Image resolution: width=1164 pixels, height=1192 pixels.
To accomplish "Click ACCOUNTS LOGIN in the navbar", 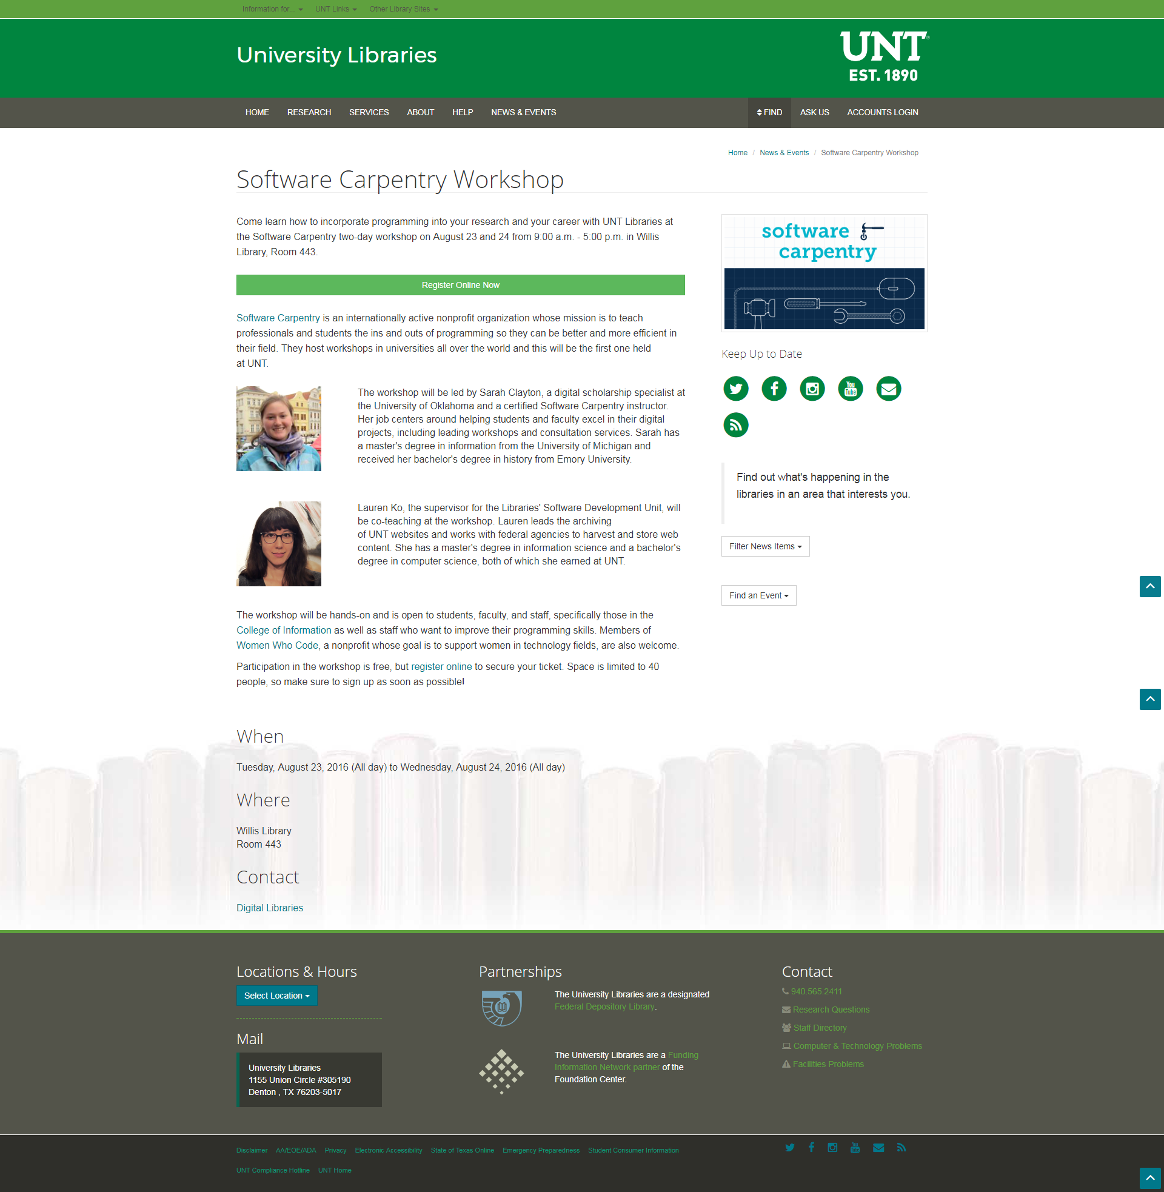I will pyautogui.click(x=882, y=113).
